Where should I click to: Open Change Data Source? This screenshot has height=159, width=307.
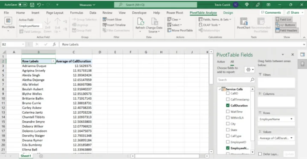point(154,25)
